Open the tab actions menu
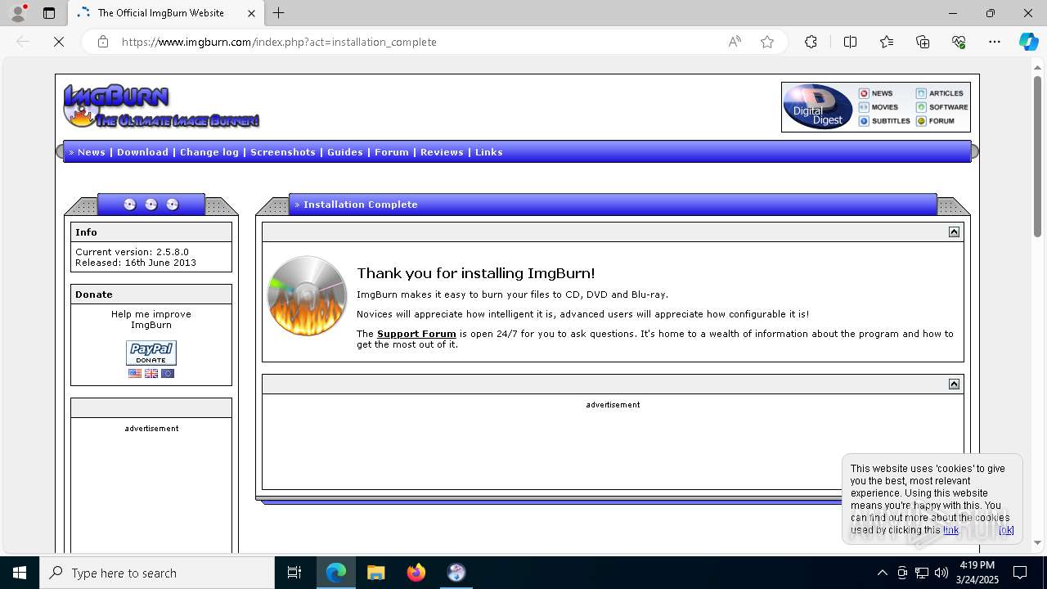 [49, 13]
